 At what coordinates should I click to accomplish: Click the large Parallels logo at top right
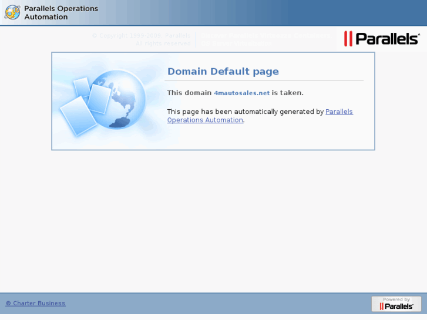pos(382,38)
